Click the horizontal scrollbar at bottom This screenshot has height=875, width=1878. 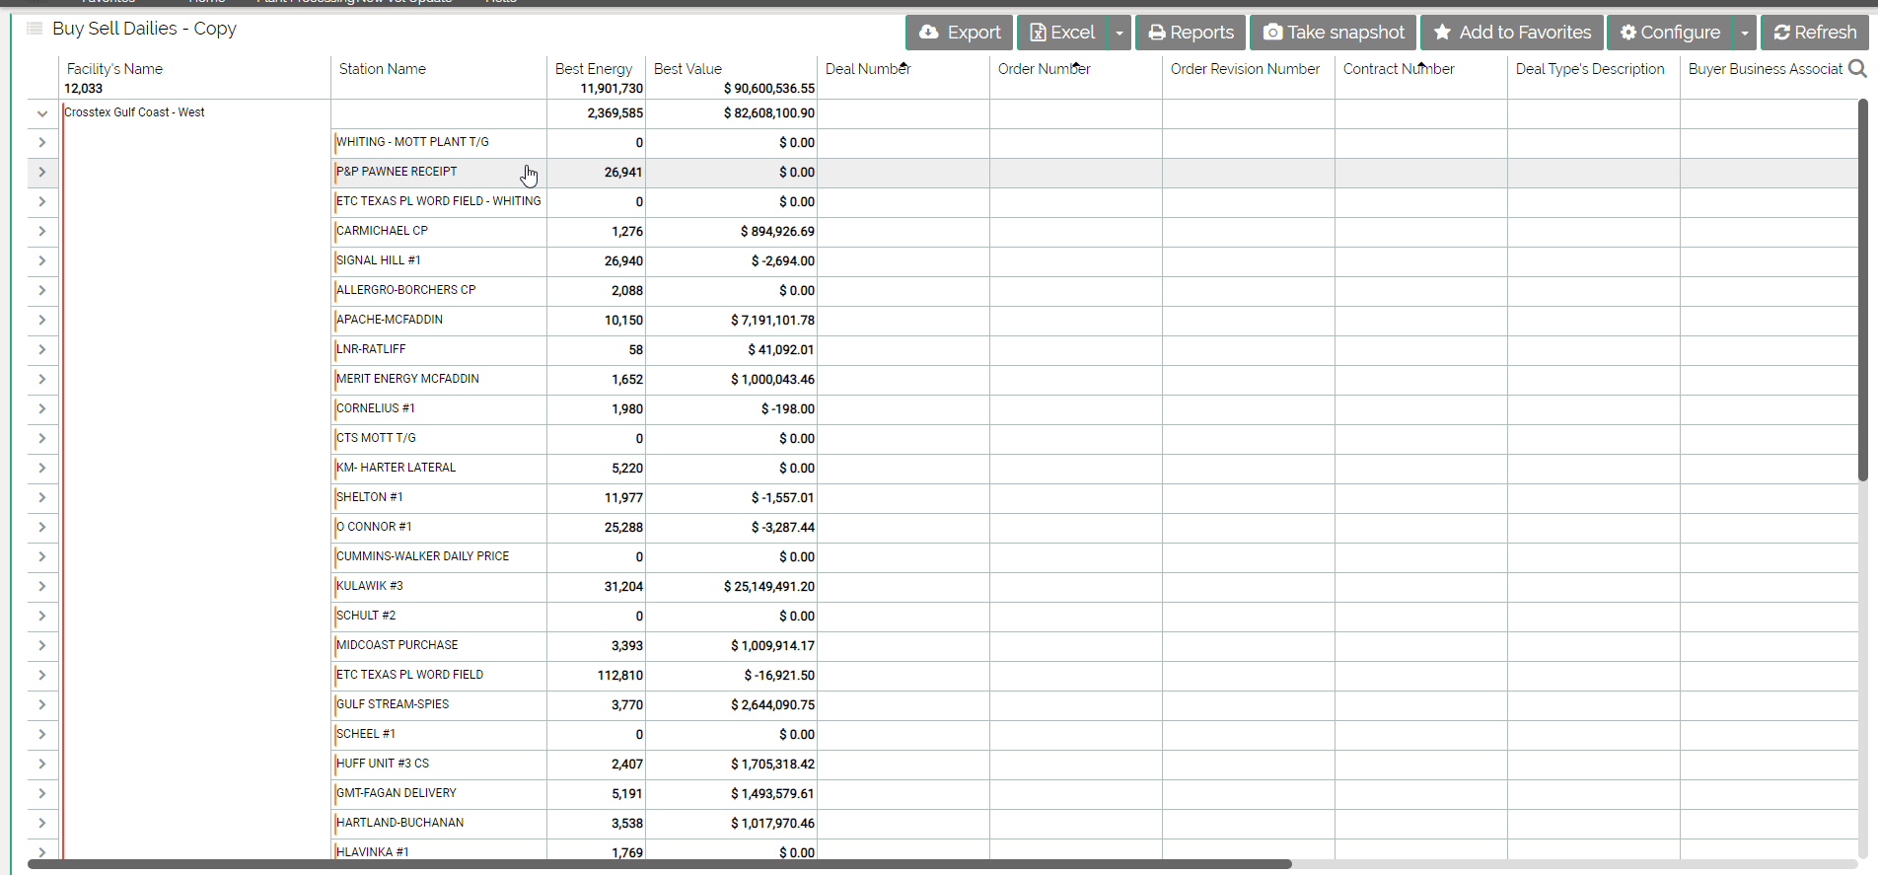tap(659, 864)
